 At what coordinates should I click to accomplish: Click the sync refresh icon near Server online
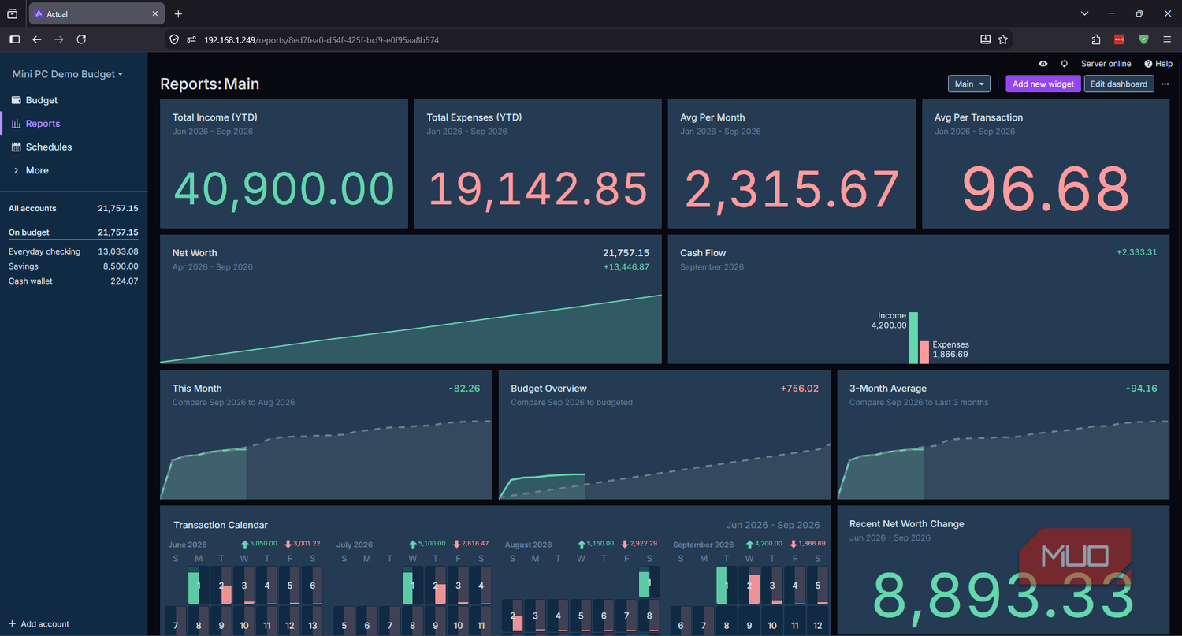pos(1065,64)
